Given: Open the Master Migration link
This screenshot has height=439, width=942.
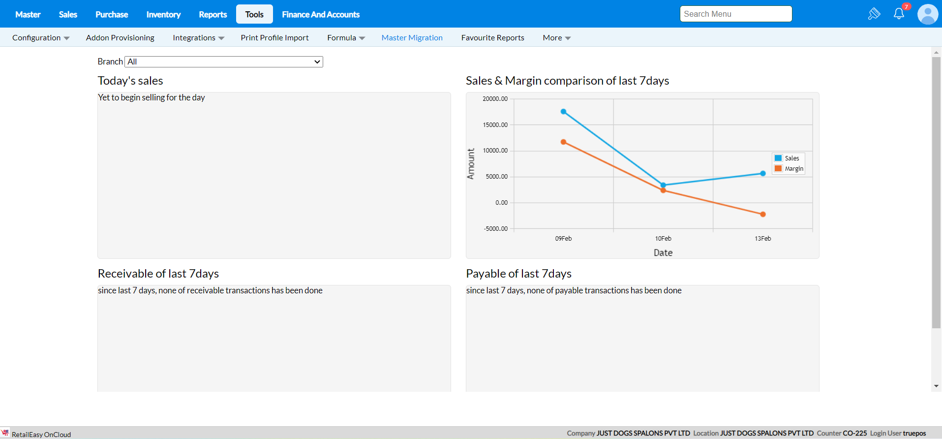Looking at the screenshot, I should pyautogui.click(x=412, y=38).
